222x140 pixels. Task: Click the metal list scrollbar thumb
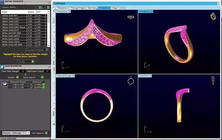pos(49,18)
